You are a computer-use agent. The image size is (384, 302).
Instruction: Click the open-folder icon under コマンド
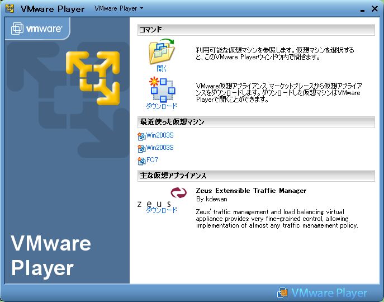tap(162, 51)
